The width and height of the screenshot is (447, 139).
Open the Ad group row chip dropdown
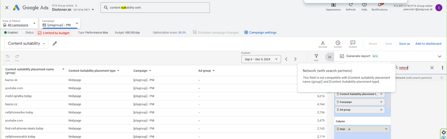tap(381, 110)
